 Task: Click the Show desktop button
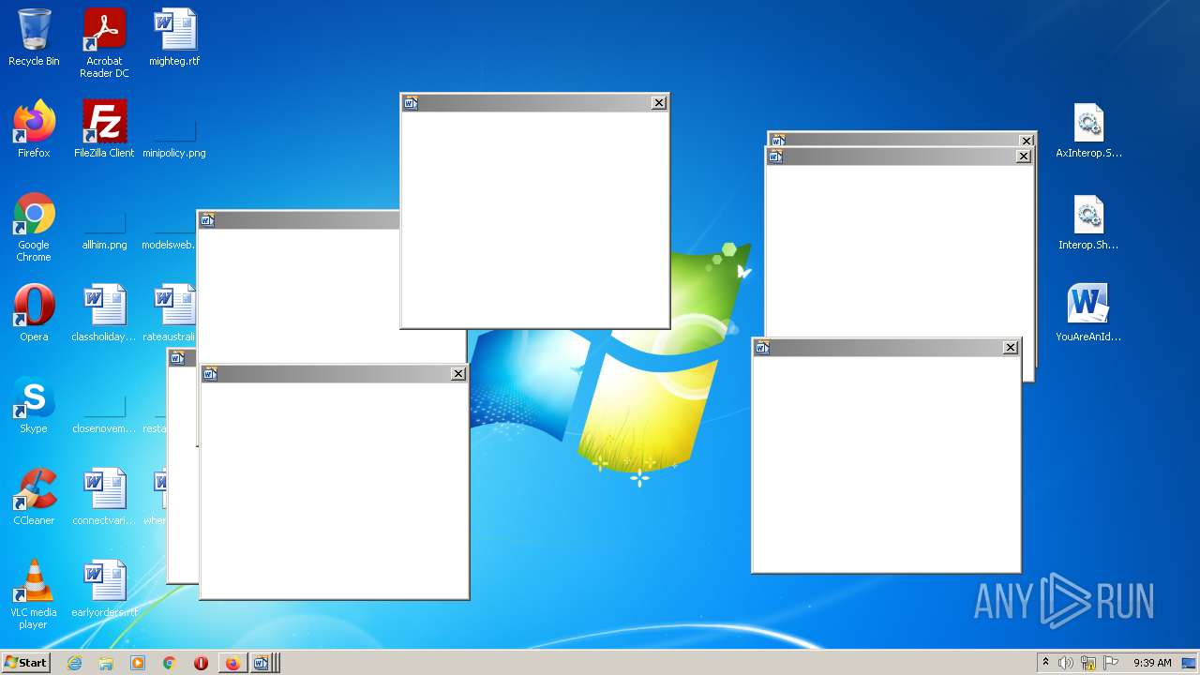(1190, 663)
